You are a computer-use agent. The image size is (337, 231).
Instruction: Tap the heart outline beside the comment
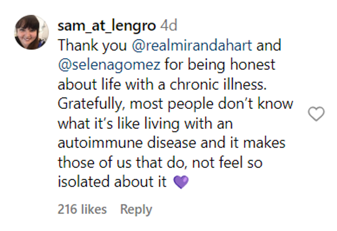pos(316,114)
